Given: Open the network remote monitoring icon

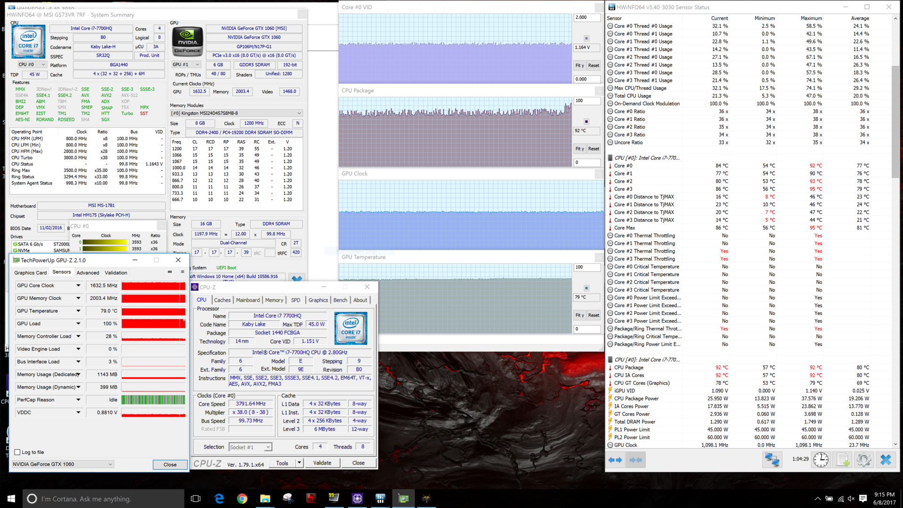Looking at the screenshot, I should pyautogui.click(x=772, y=460).
